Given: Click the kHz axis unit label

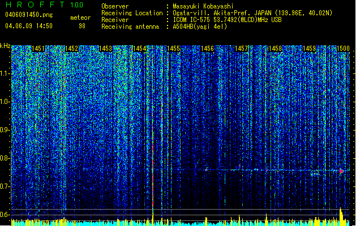Looking at the screenshot, I should (x=5, y=46).
